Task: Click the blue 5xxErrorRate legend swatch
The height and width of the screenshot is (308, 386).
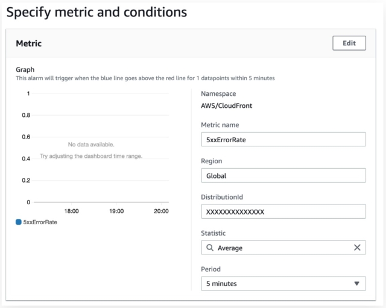Action: click(x=19, y=222)
